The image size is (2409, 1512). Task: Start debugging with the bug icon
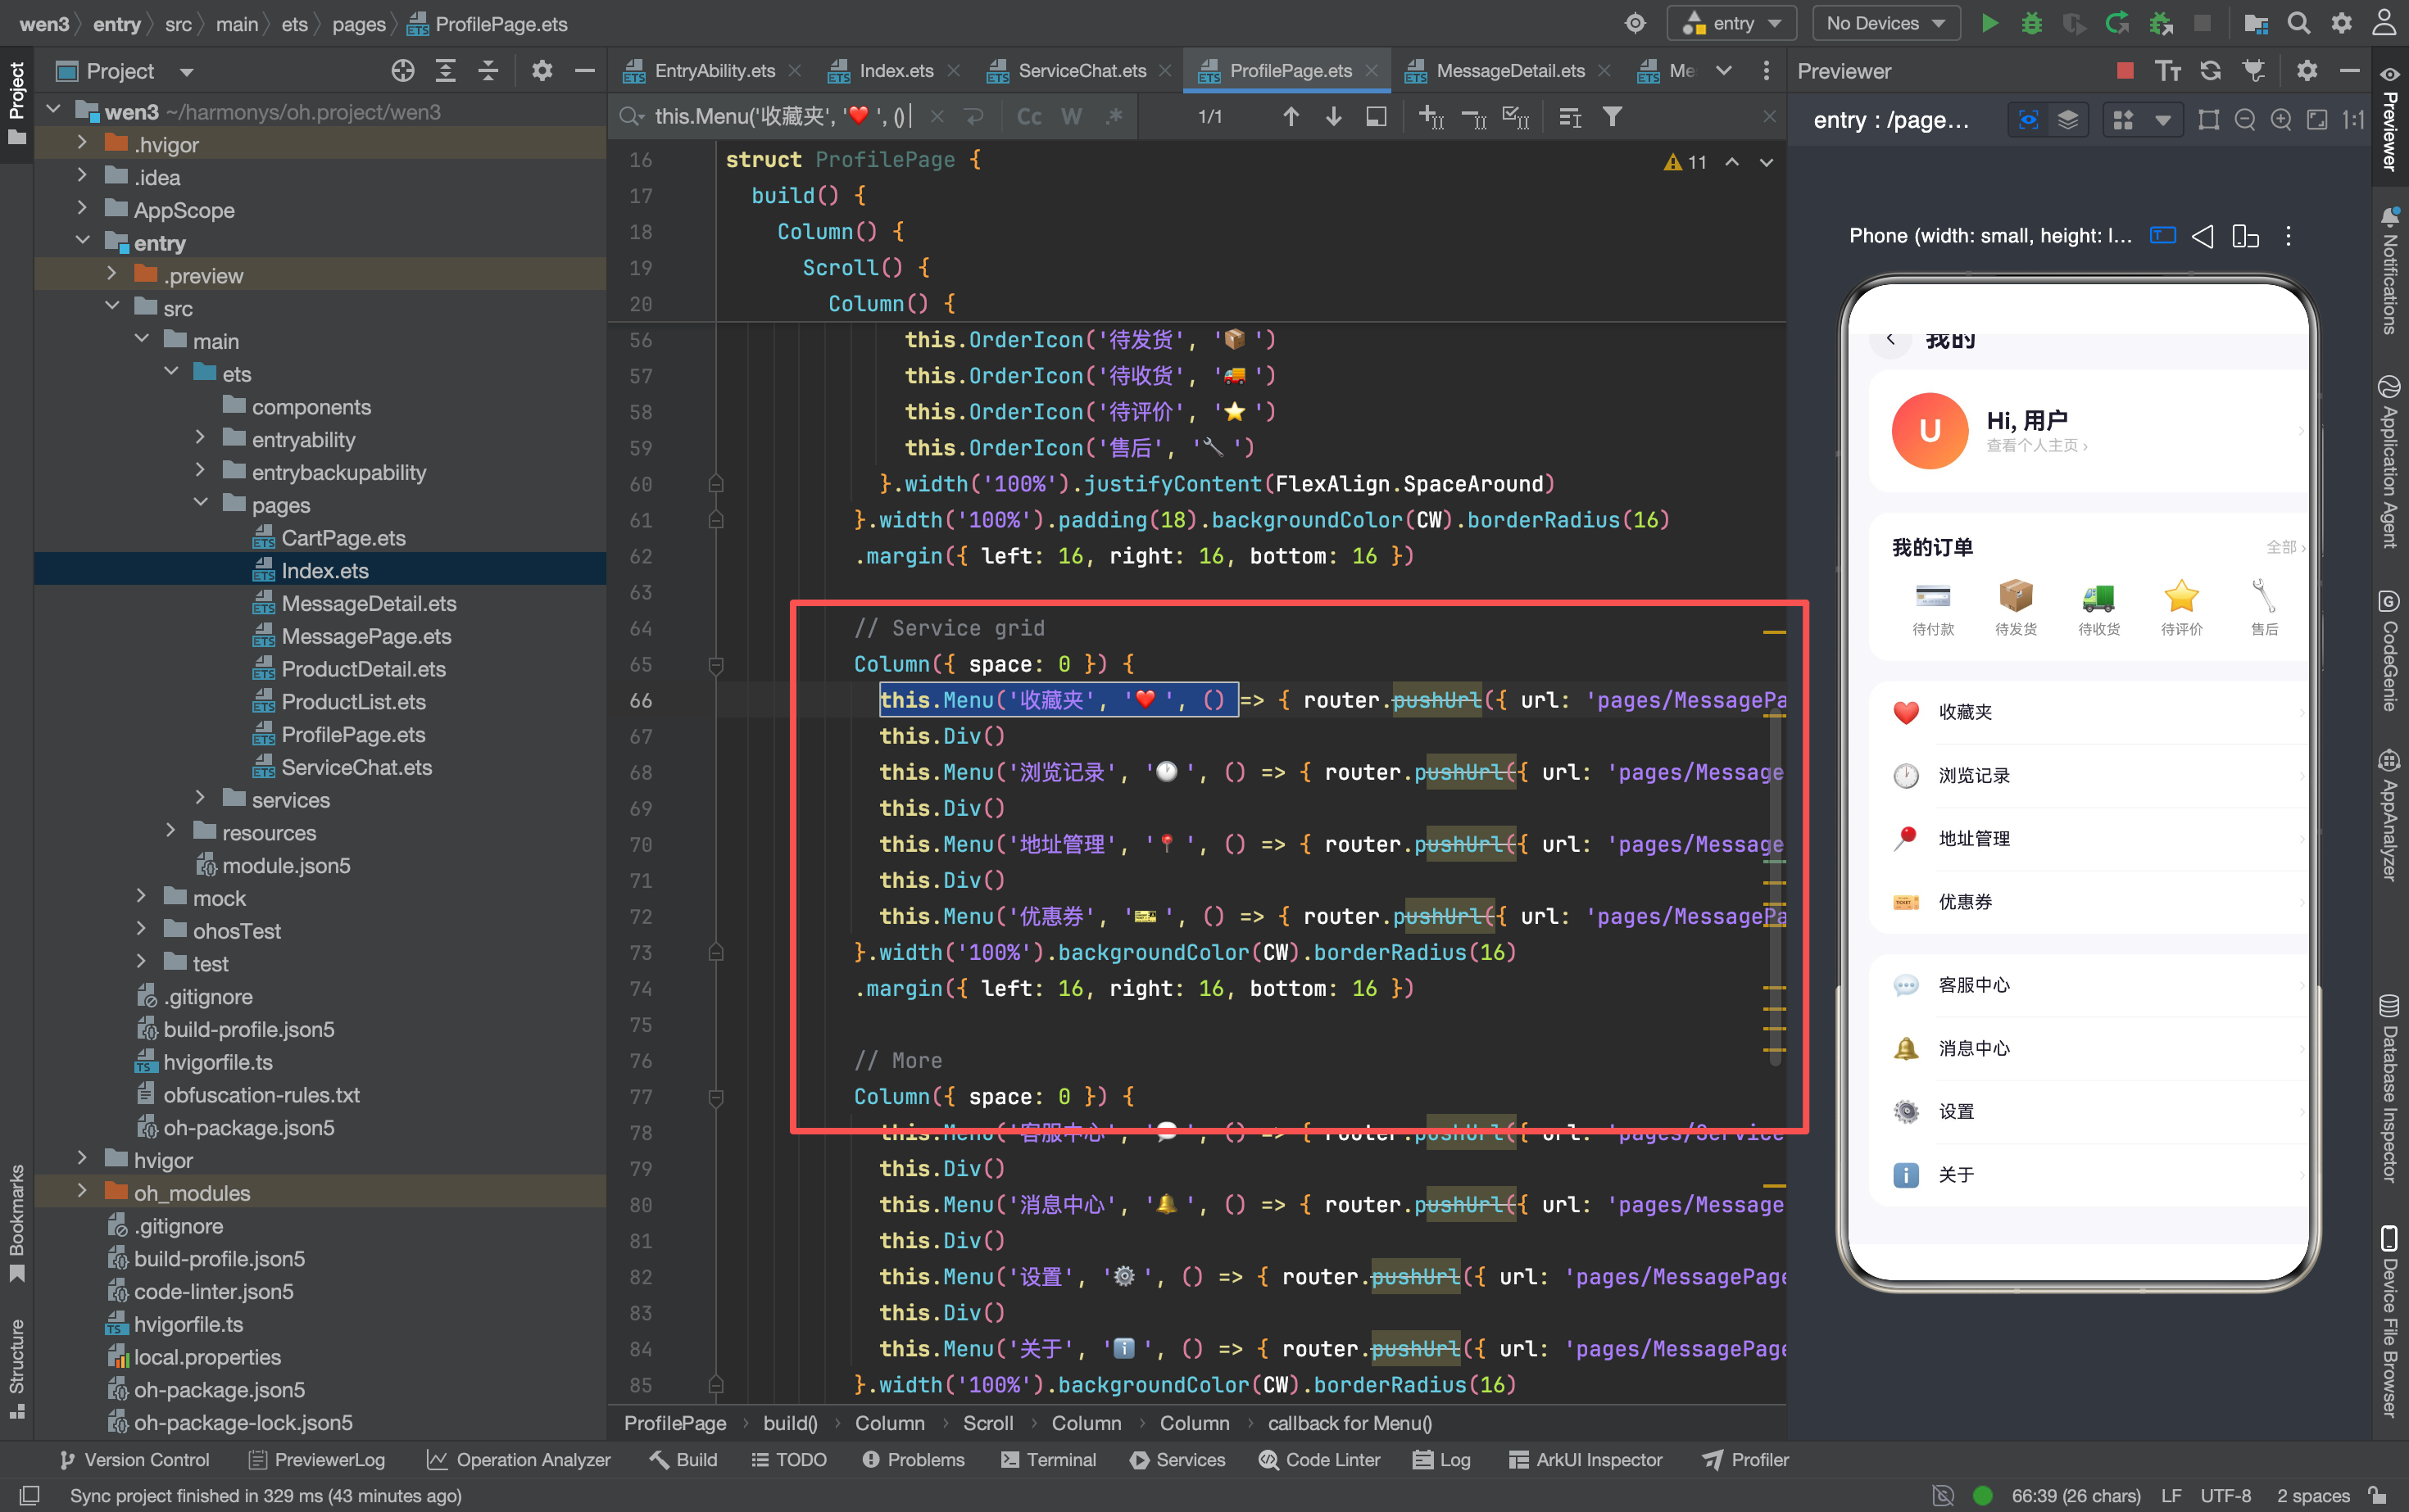(x=2032, y=23)
